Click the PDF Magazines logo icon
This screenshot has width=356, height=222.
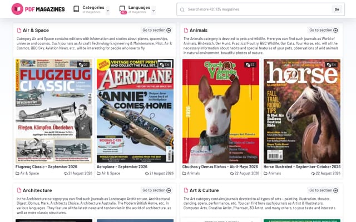(x=17, y=9)
